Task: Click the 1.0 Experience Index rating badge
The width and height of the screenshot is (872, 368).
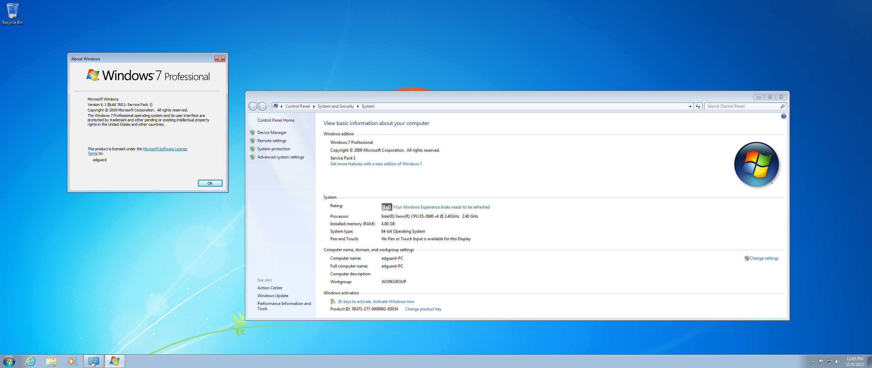Action: pos(387,207)
